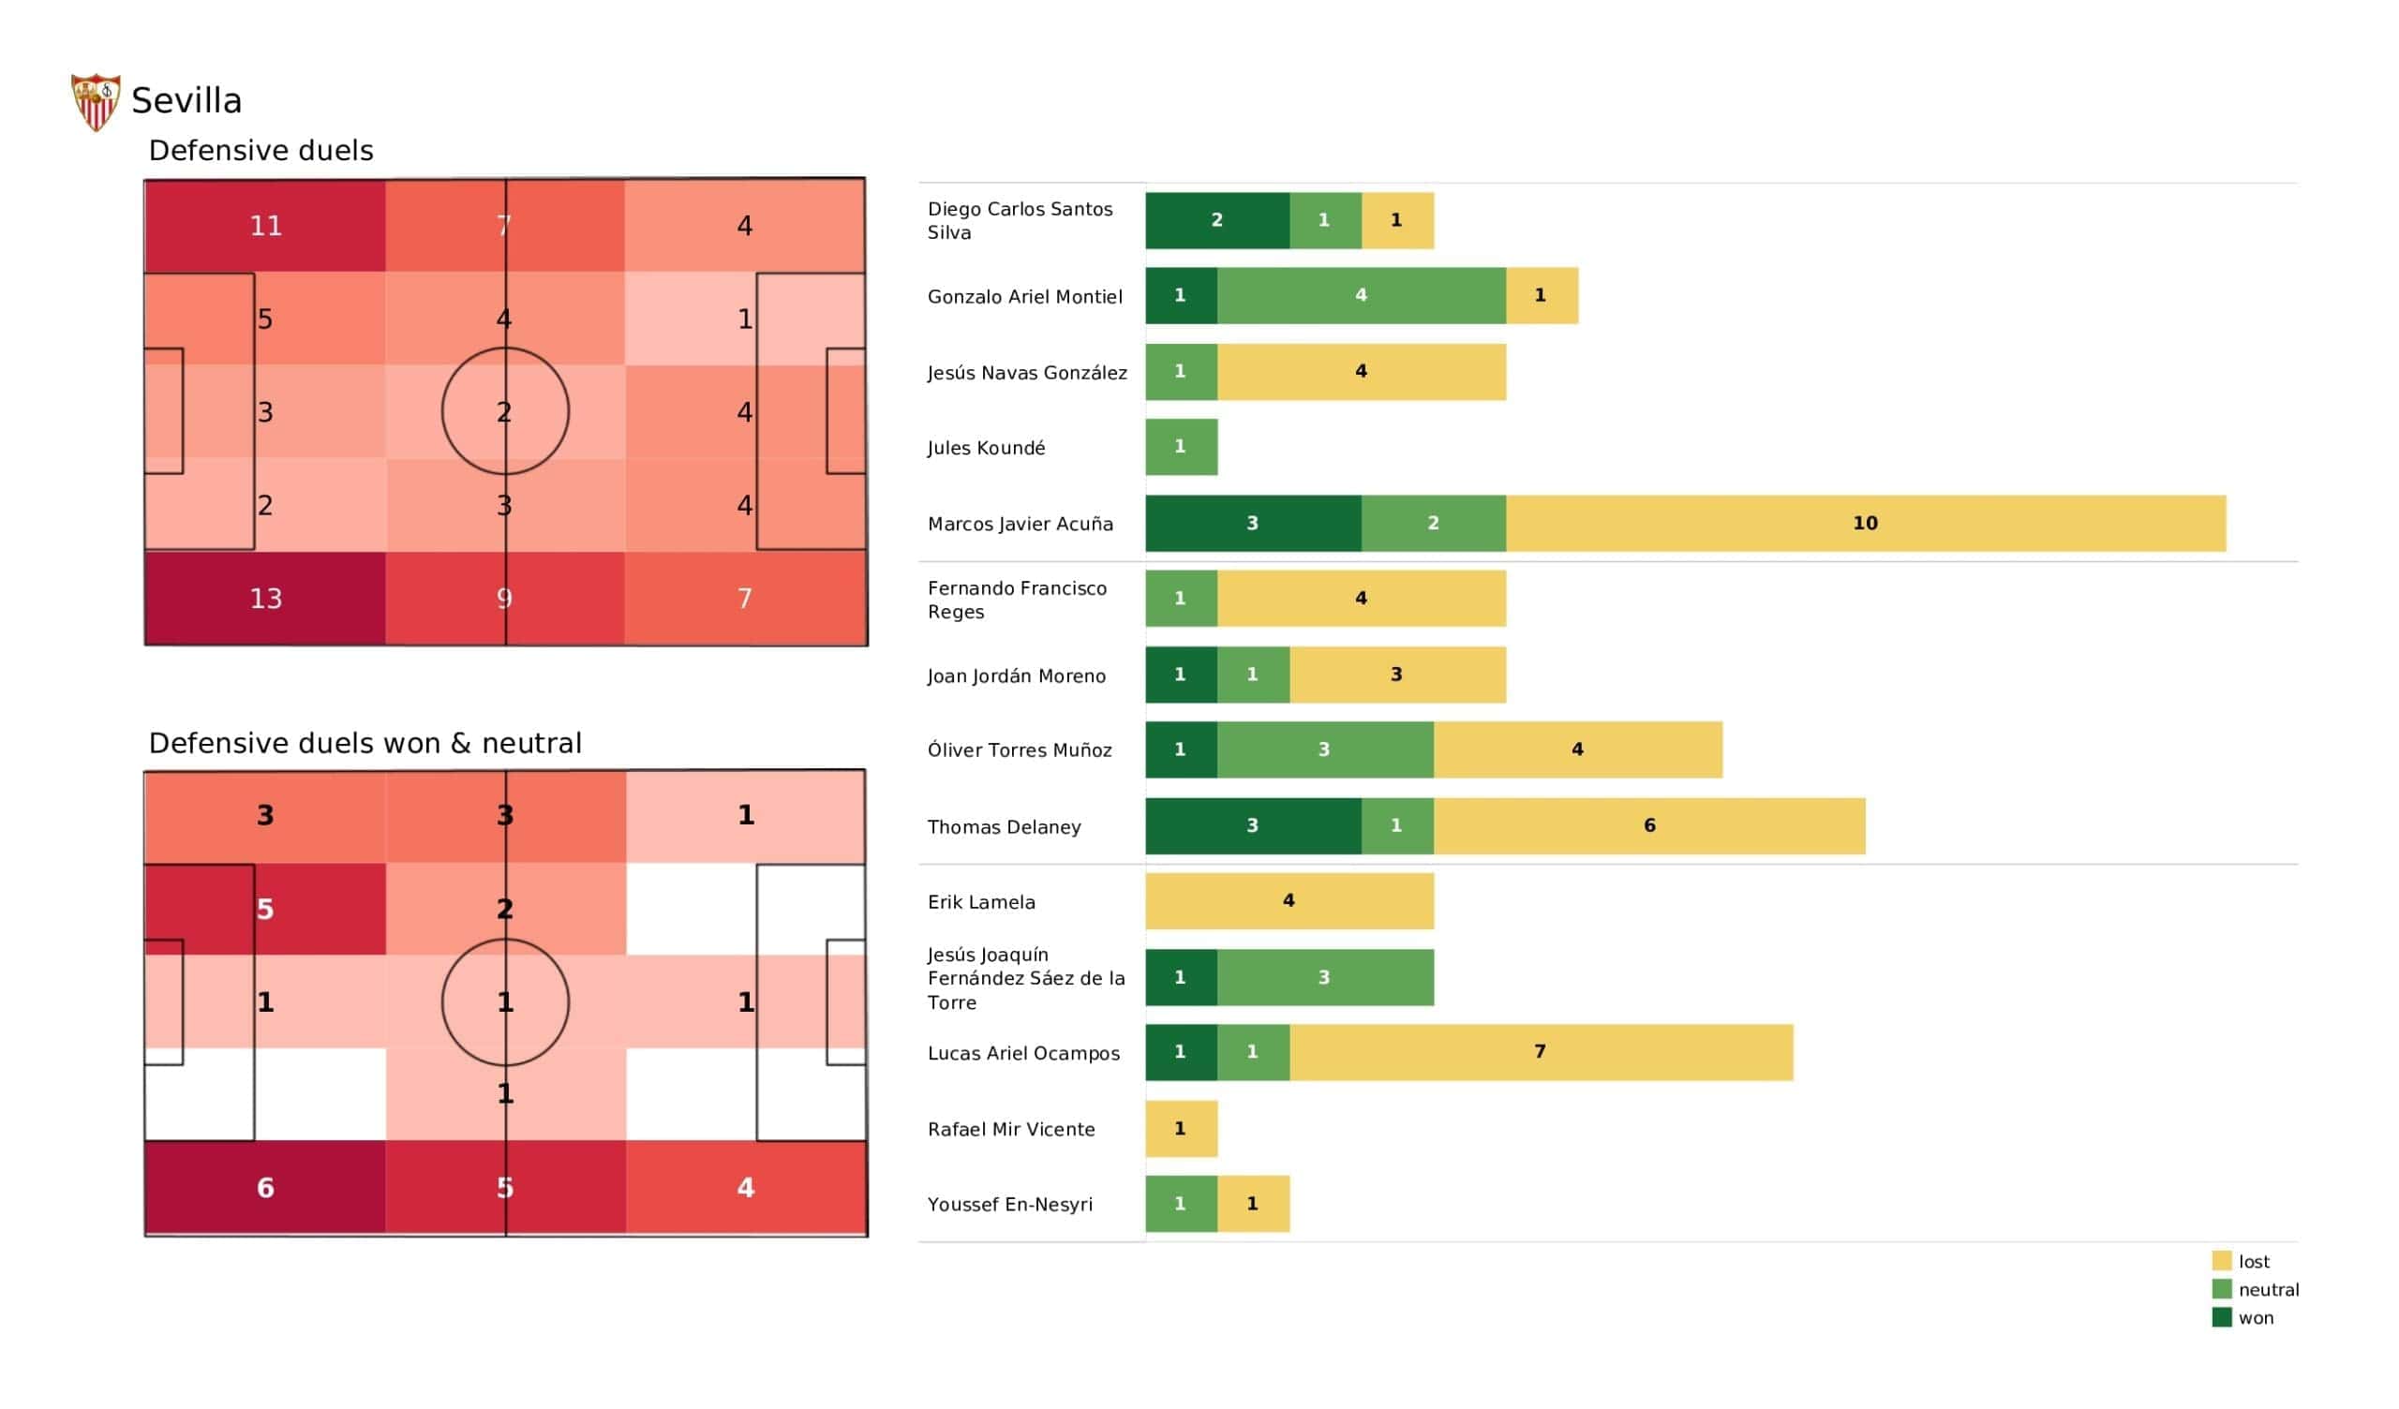
Task: Click Lucas Ariel Ocampos' lost bar showing 7
Action: (x=1541, y=1052)
